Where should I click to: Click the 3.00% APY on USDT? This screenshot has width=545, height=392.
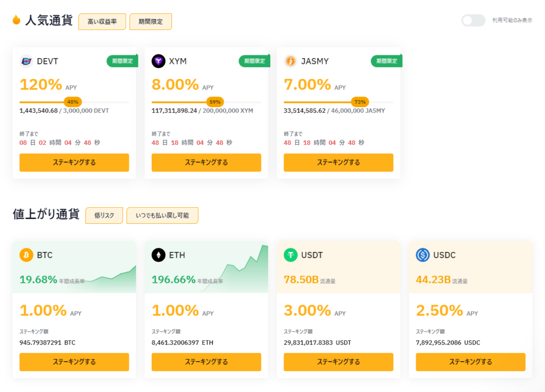(x=307, y=311)
